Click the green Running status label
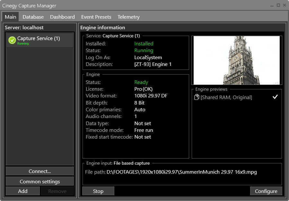The image size is (289, 201). point(144,50)
